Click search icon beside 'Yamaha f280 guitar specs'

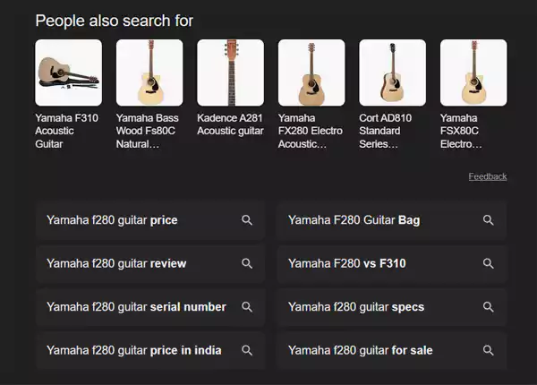pos(489,307)
